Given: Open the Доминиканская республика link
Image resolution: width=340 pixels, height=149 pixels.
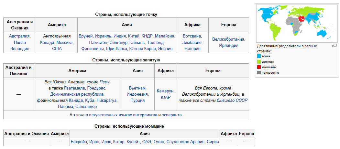Looking at the screenshot, I should tap(77, 94).
